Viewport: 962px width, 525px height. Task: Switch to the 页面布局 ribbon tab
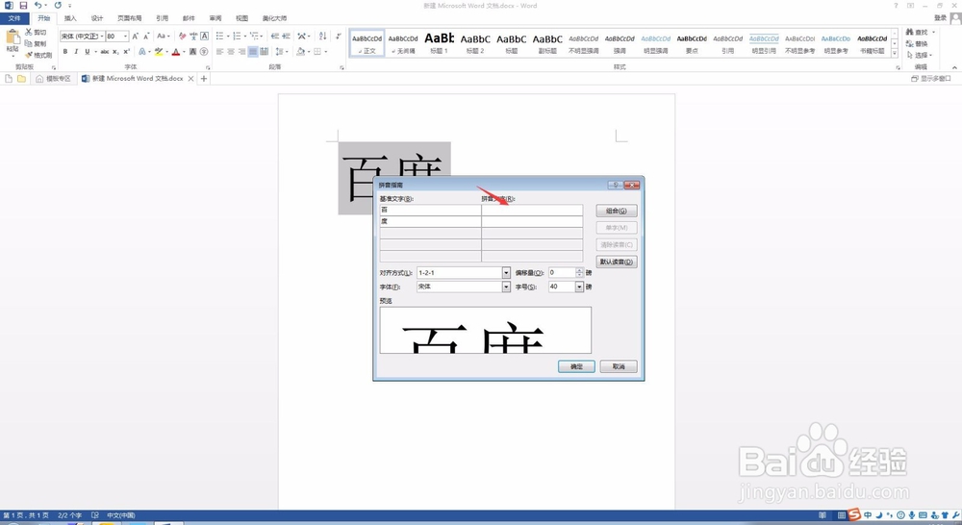pyautogui.click(x=130, y=18)
